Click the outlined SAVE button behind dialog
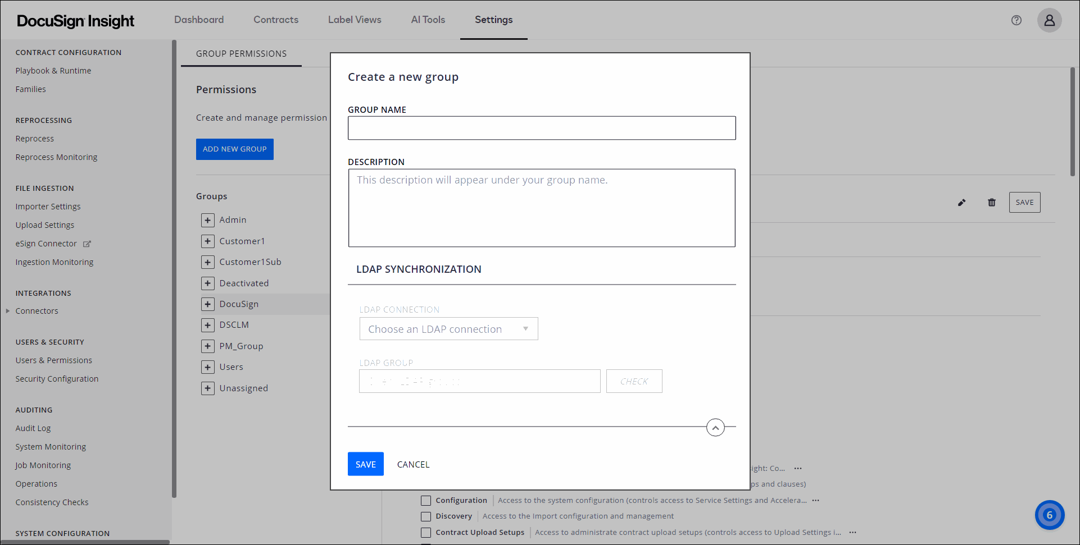1080x545 pixels. (1024, 203)
